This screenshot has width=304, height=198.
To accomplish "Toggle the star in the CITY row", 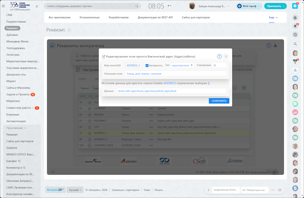I will (x=90, y=127).
